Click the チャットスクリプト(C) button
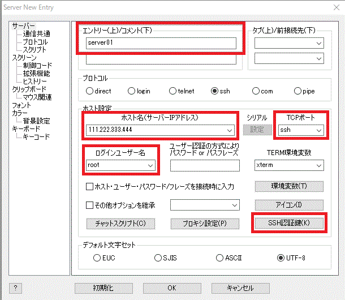 pyautogui.click(x=120, y=224)
